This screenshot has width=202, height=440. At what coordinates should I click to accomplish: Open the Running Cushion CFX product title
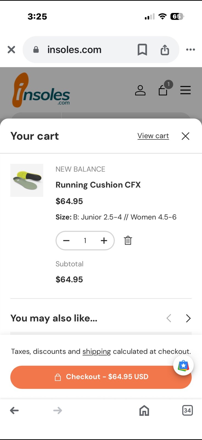[x=98, y=185]
